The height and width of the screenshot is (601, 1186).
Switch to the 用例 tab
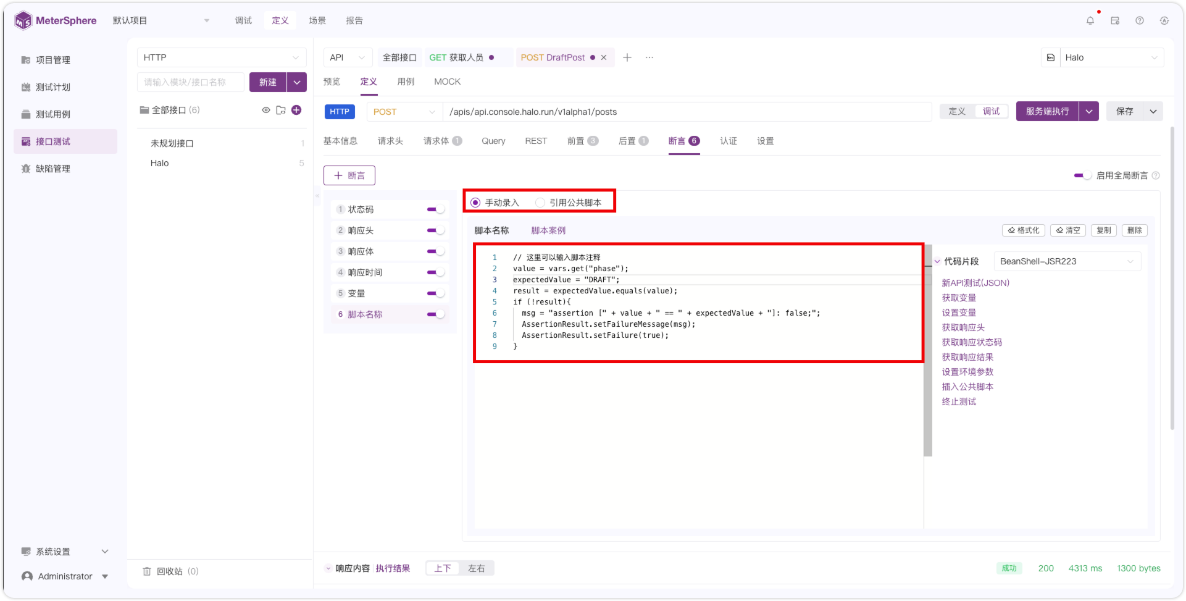(x=406, y=82)
